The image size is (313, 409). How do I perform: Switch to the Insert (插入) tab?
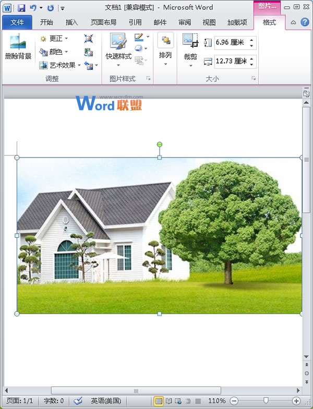[72, 22]
